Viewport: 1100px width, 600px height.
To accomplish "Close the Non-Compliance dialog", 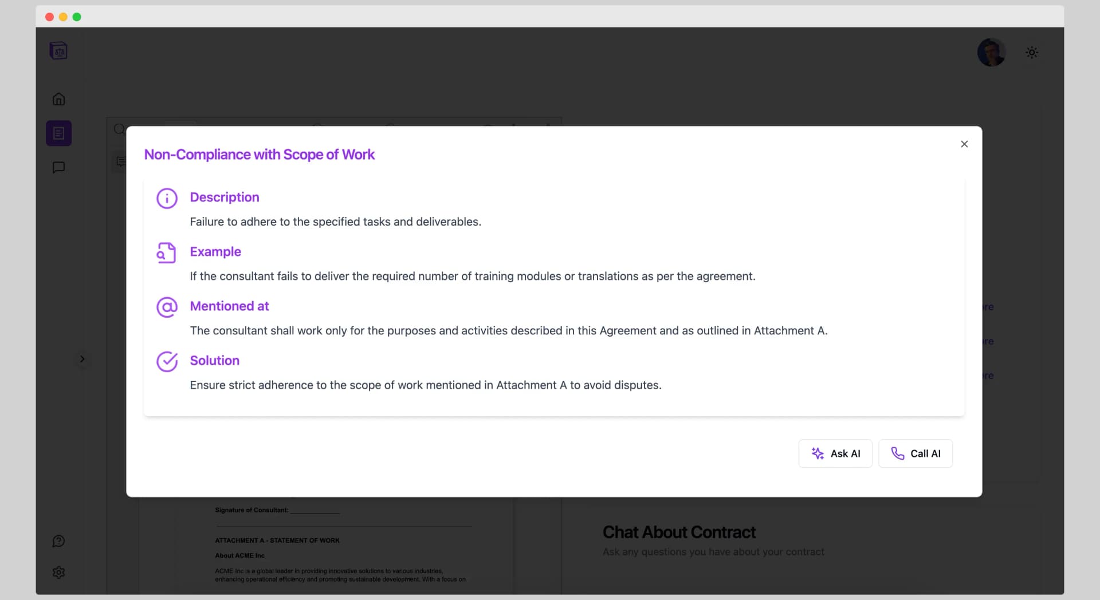I will point(964,144).
